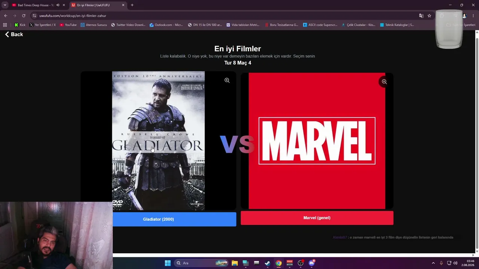Image resolution: width=479 pixels, height=269 pixels.
Task: Open a new browser tab
Action: click(132, 5)
